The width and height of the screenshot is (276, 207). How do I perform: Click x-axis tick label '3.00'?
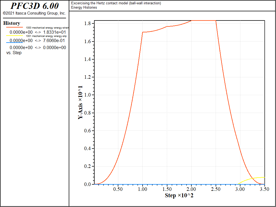[x=240, y=189]
